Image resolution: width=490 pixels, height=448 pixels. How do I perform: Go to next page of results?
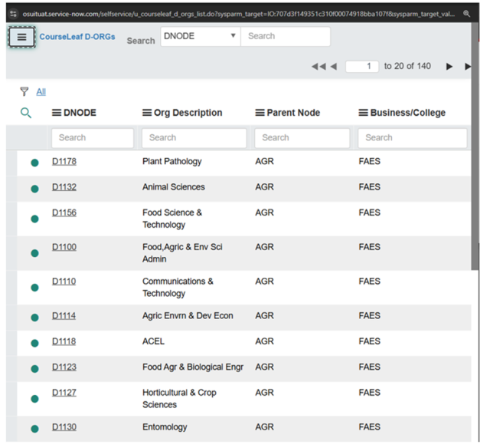pos(449,67)
